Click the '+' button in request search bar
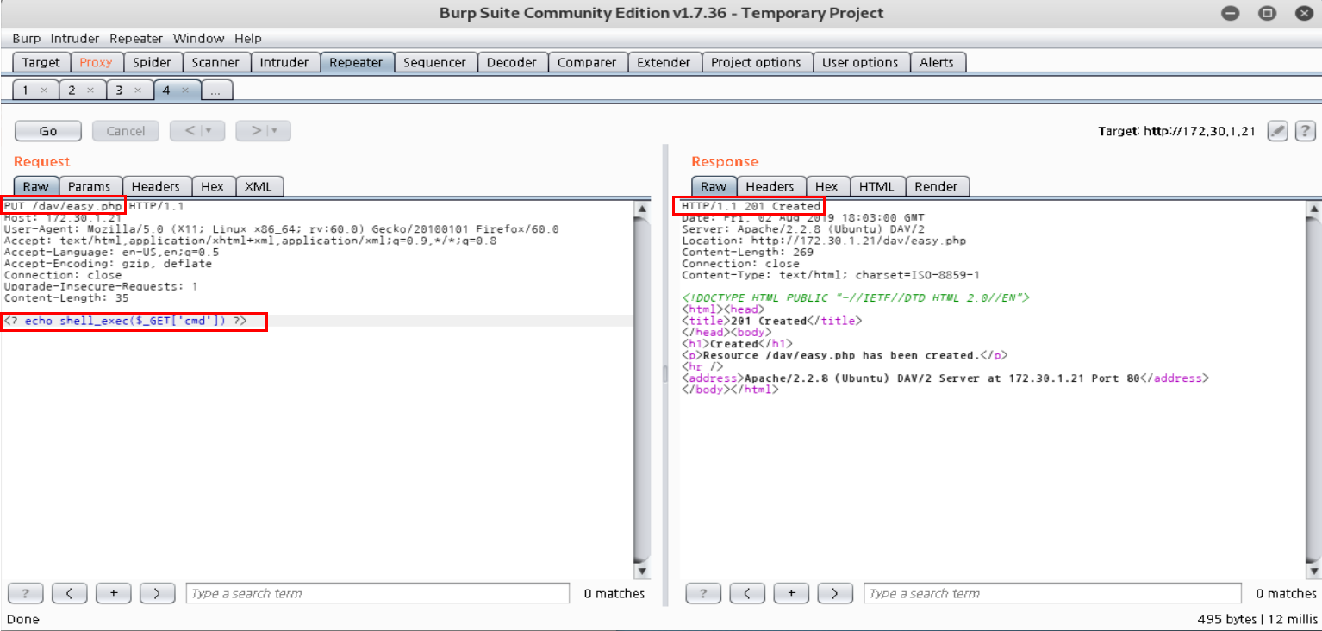Screen dimensions: 1322x631 [x=113, y=593]
